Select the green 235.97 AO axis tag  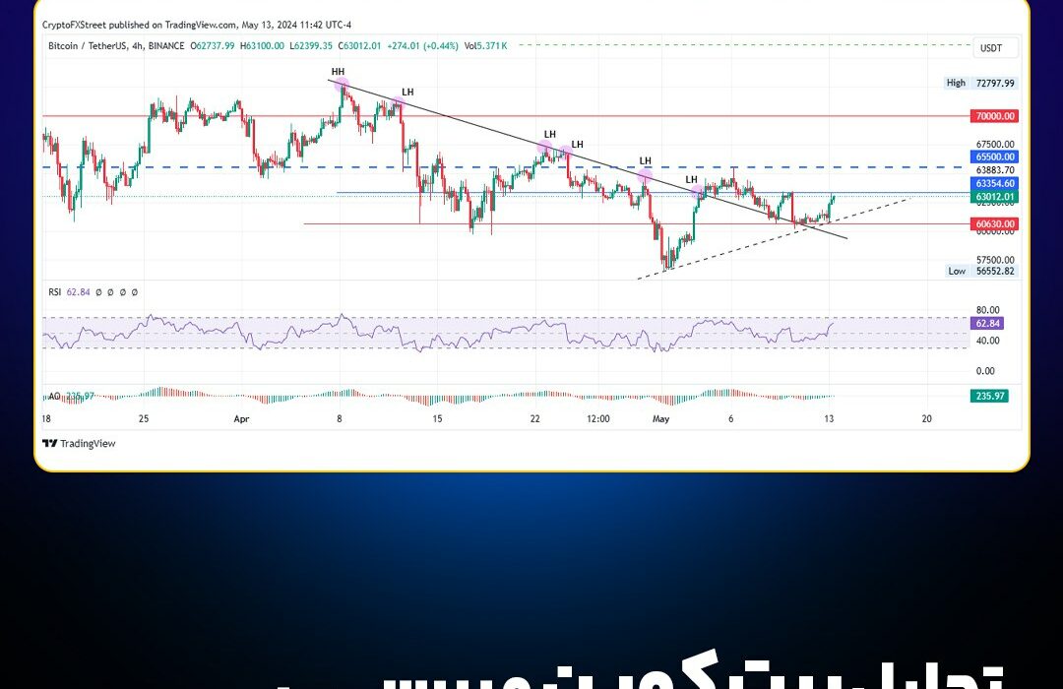[990, 396]
